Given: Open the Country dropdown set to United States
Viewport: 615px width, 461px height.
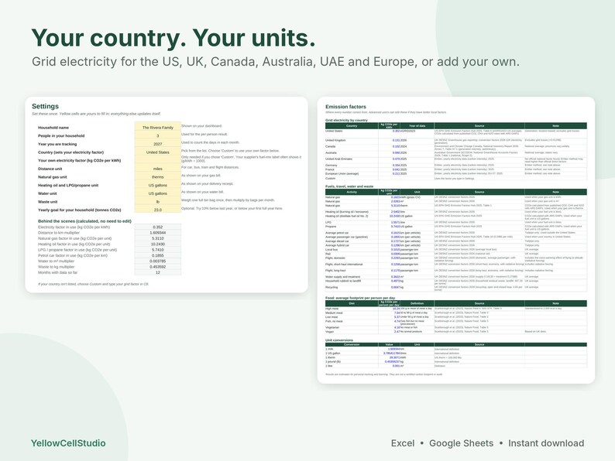Looking at the screenshot, I should (x=158, y=152).
